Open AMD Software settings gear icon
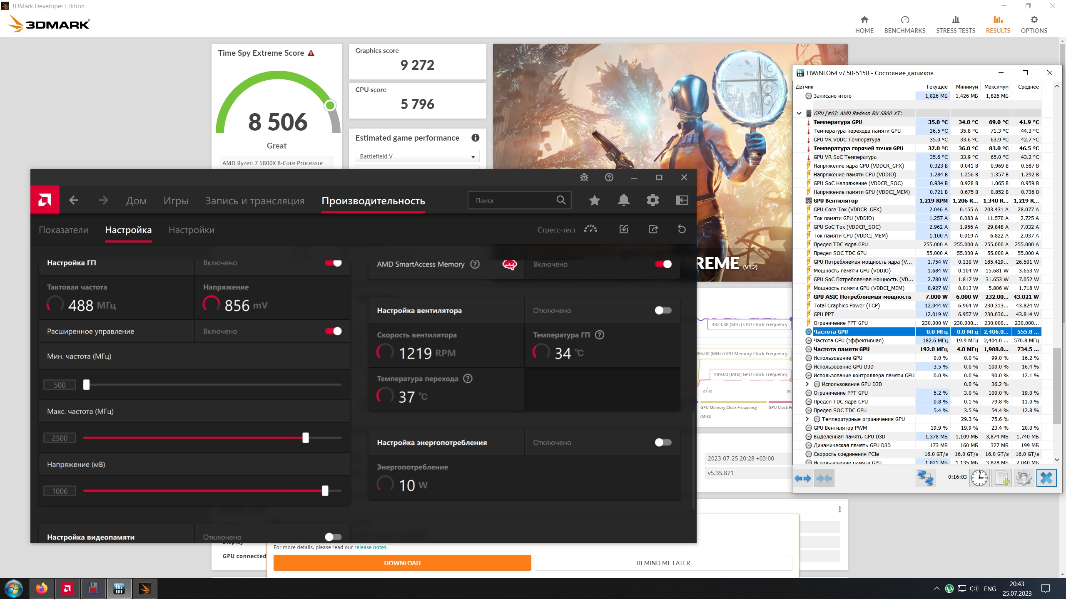1066x599 pixels. 653,200
